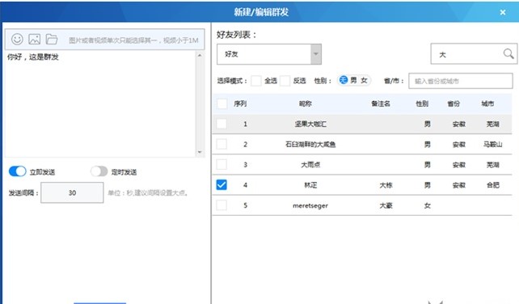Select gender filter 无
Viewport: 519px width, 304px height.
point(344,80)
